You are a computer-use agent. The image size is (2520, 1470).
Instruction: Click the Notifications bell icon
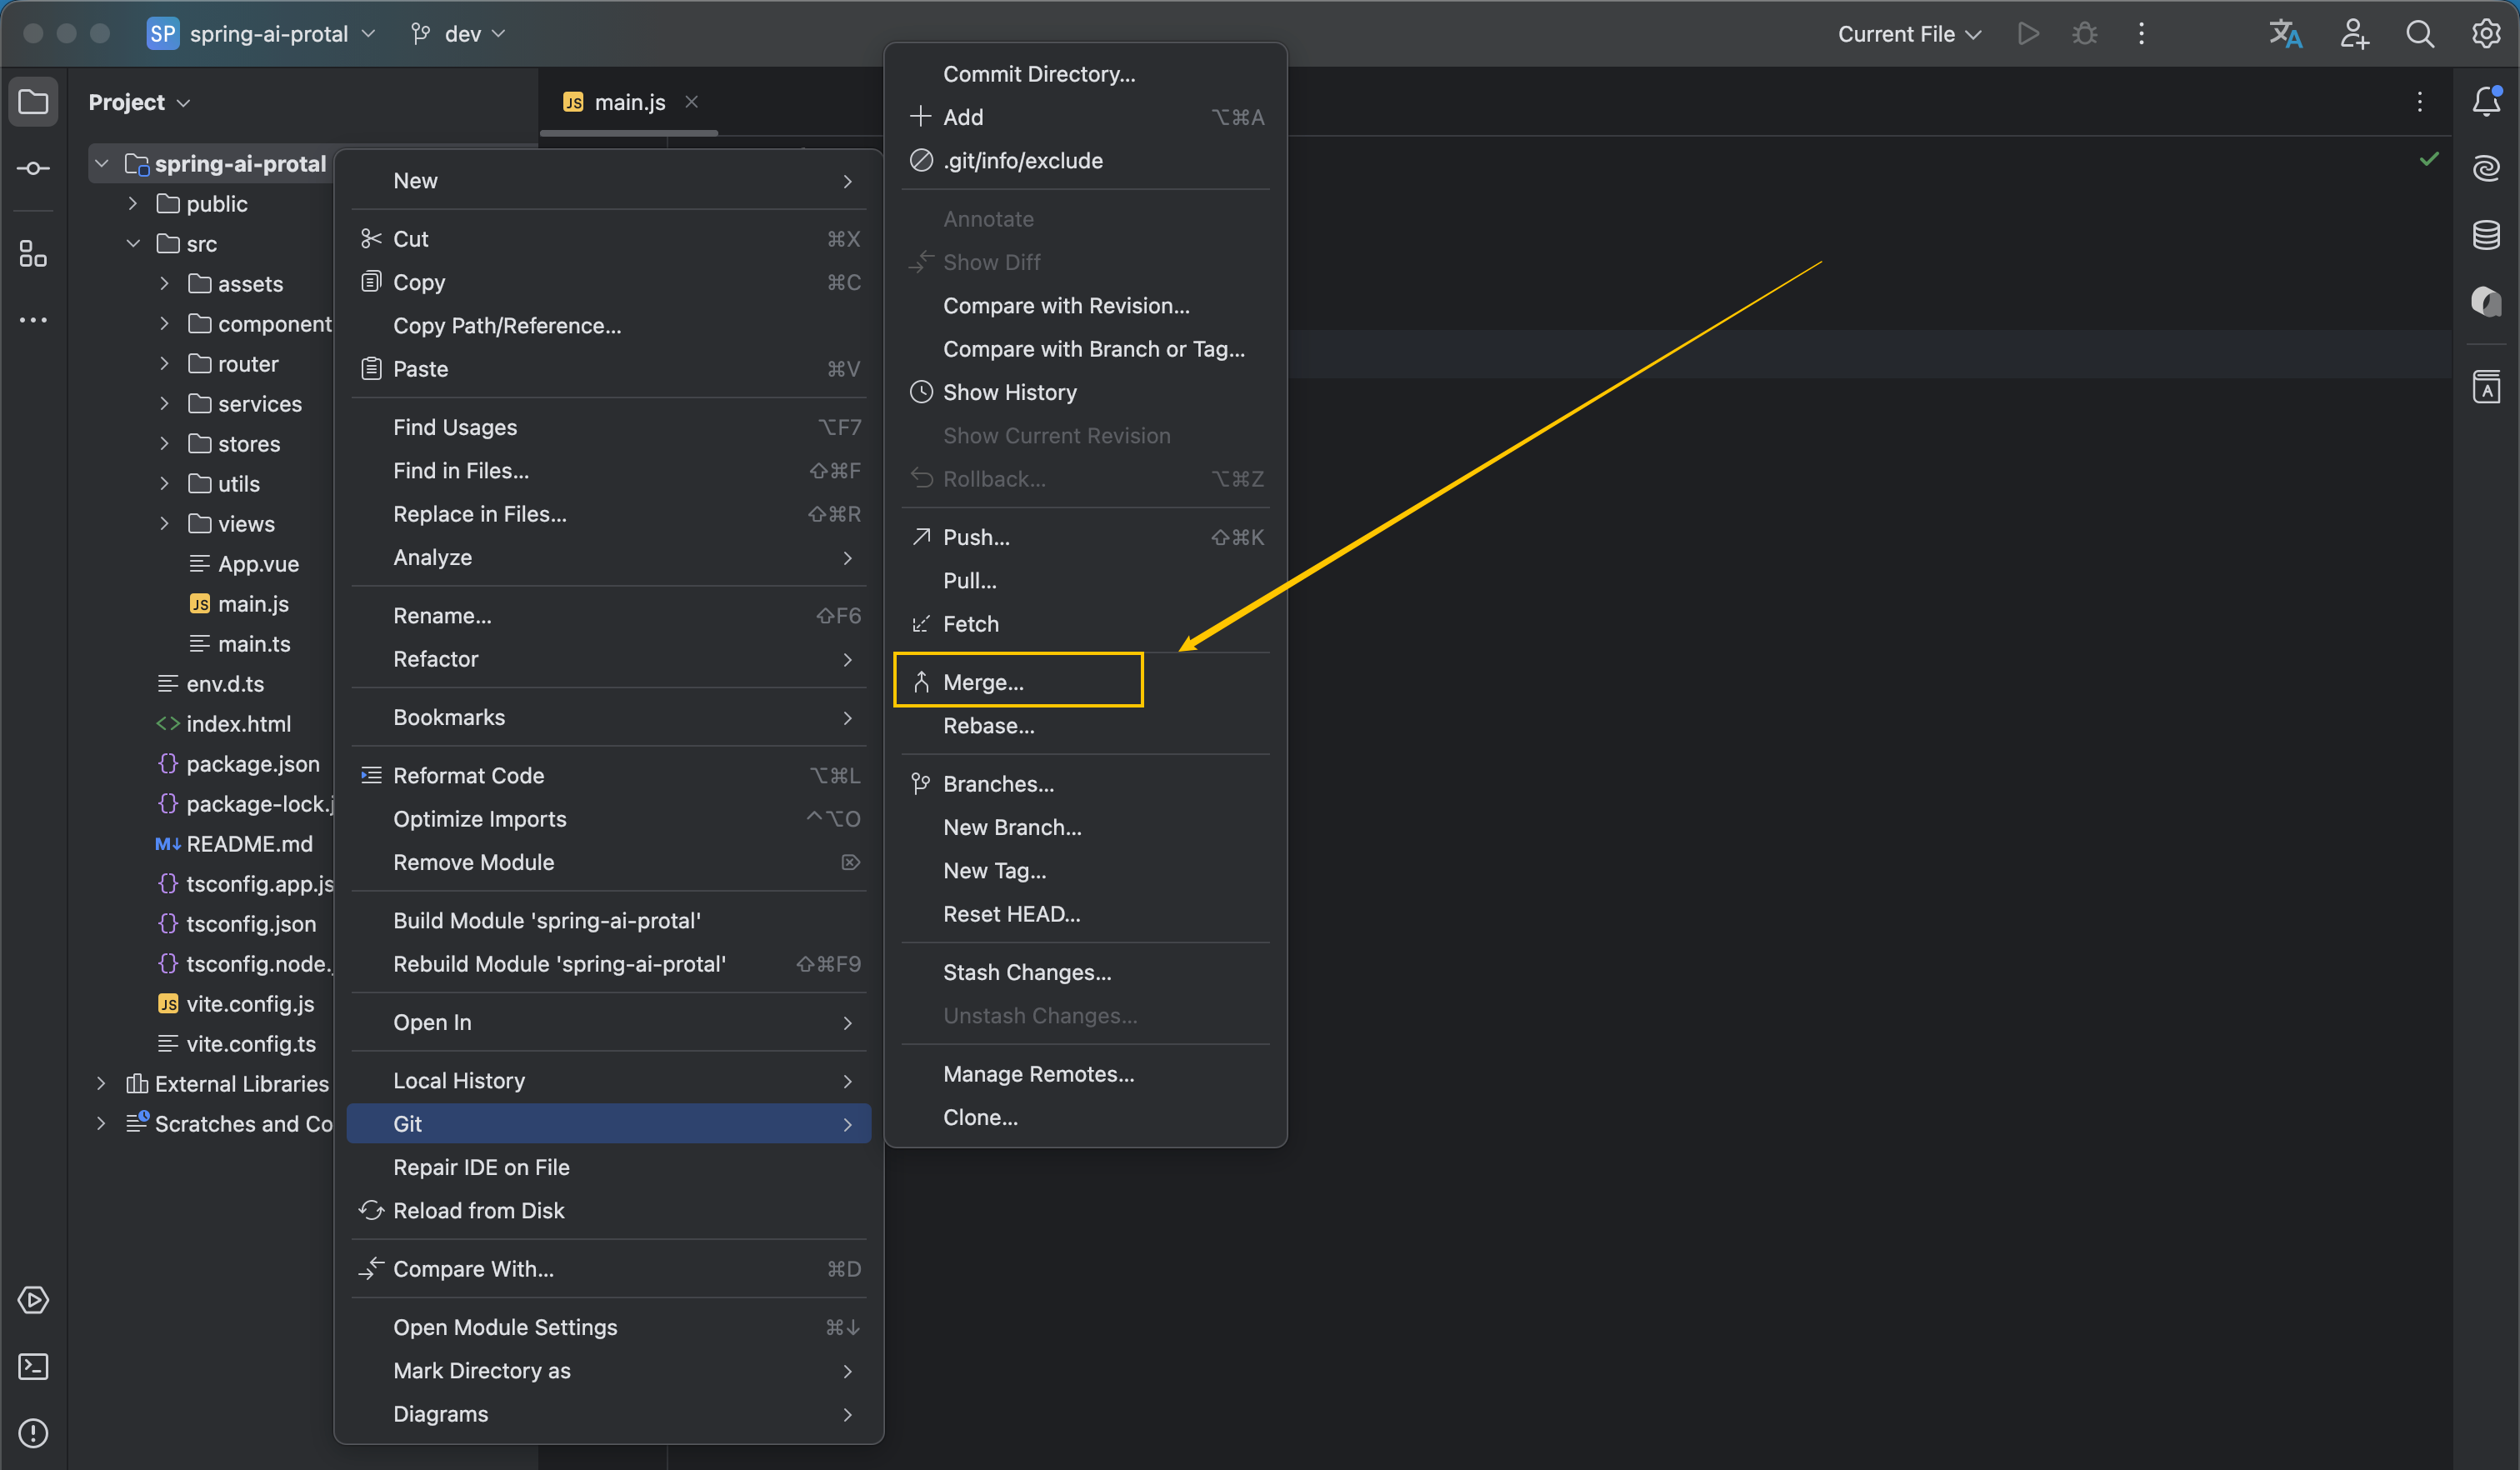click(2486, 101)
